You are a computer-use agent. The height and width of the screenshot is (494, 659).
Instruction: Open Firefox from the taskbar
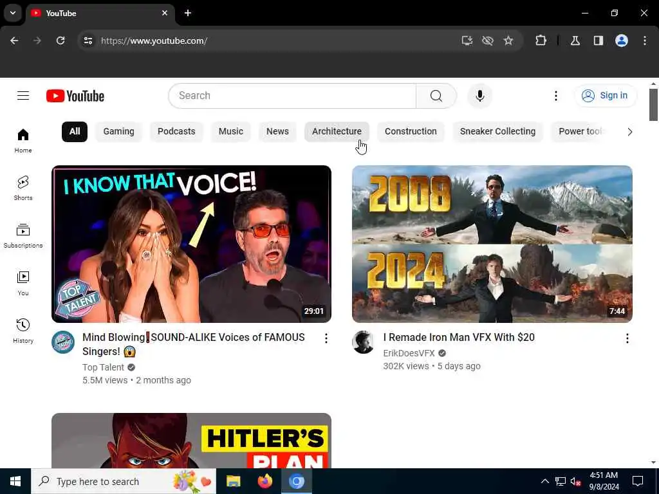(x=265, y=481)
